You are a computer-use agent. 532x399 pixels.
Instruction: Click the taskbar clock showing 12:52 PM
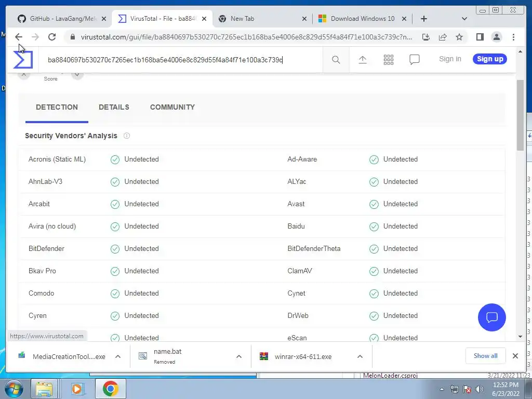tap(506, 389)
